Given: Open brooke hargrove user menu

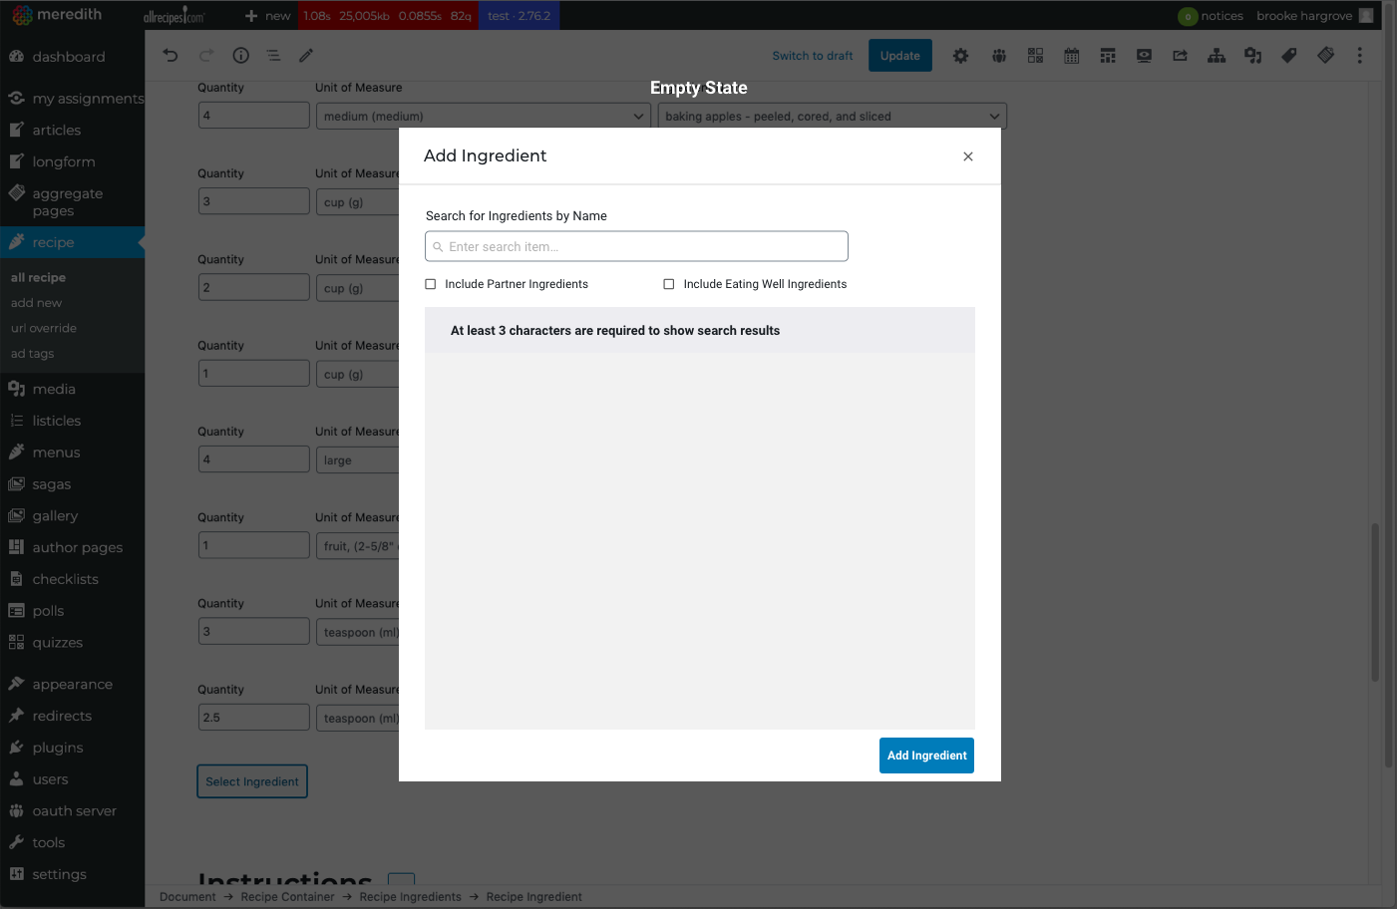Looking at the screenshot, I should (x=1314, y=16).
